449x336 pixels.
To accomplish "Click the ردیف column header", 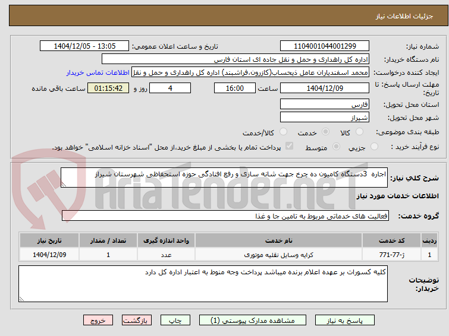I will [429, 240].
